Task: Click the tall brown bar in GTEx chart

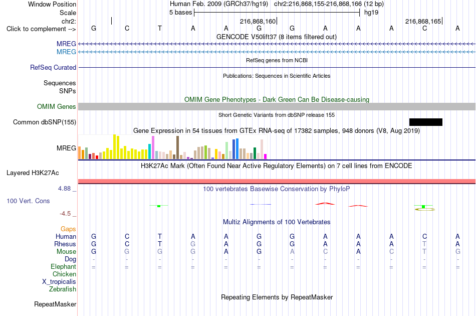Action: pyautogui.click(x=177, y=147)
